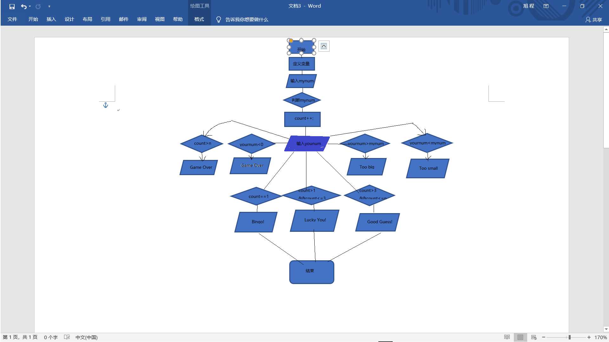609x342 pixels.
Task: Select the 输入mynum parallelogram shape
Action: tap(302, 81)
